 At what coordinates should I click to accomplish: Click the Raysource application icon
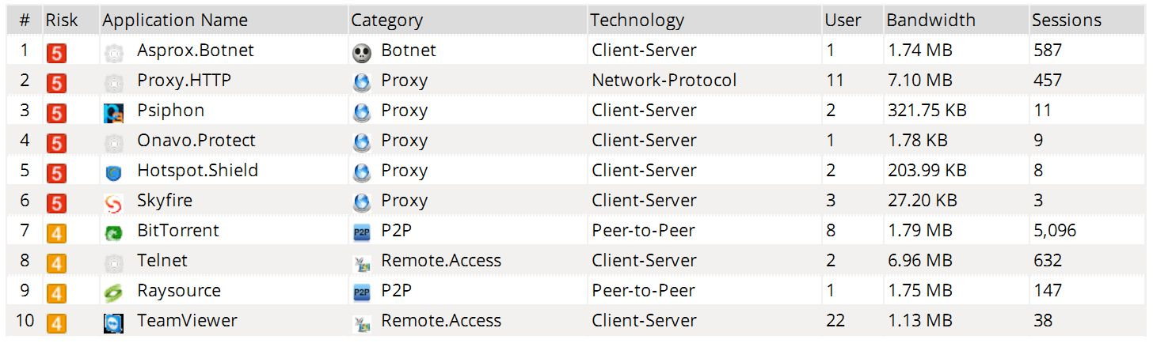113,293
